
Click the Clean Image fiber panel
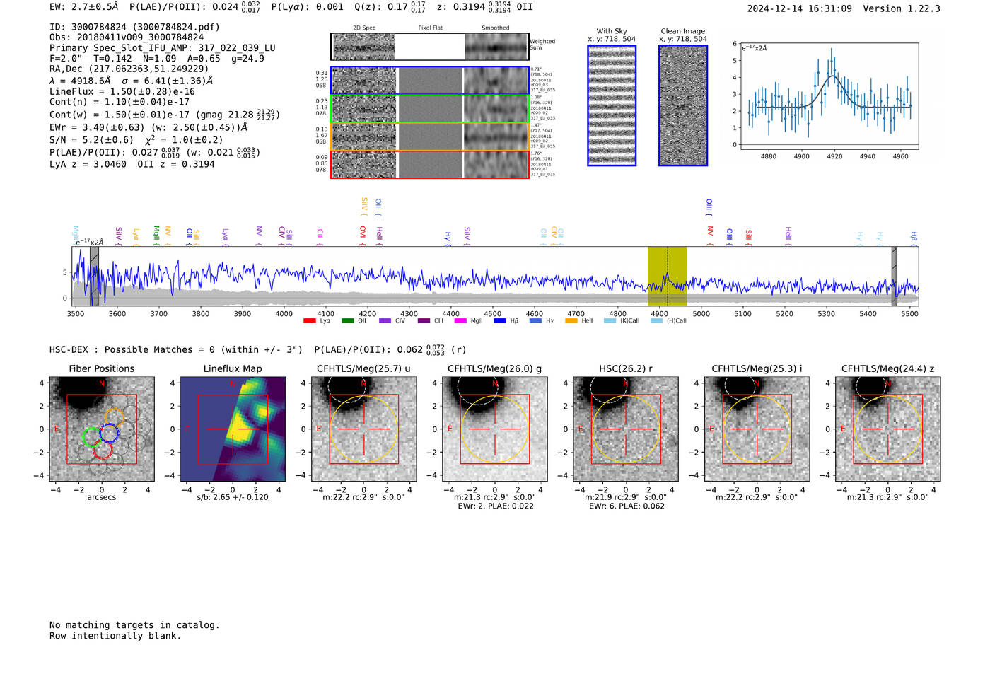coord(683,105)
